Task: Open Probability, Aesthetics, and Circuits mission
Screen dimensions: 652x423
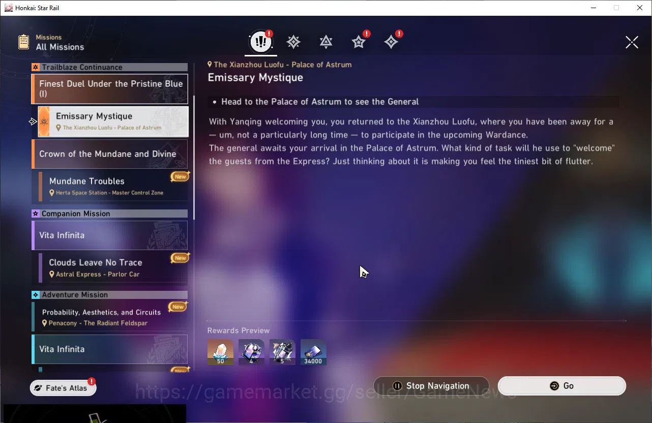Action: pyautogui.click(x=109, y=317)
